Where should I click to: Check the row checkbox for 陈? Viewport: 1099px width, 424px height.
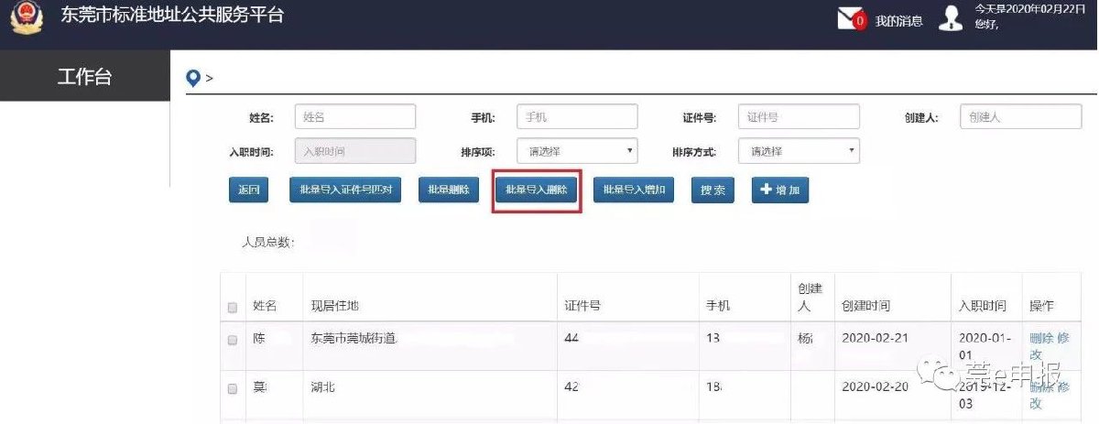pyautogui.click(x=232, y=340)
